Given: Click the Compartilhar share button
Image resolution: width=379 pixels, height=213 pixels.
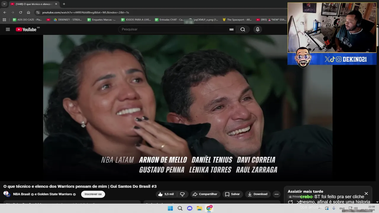Looking at the screenshot, I should [x=205, y=194].
